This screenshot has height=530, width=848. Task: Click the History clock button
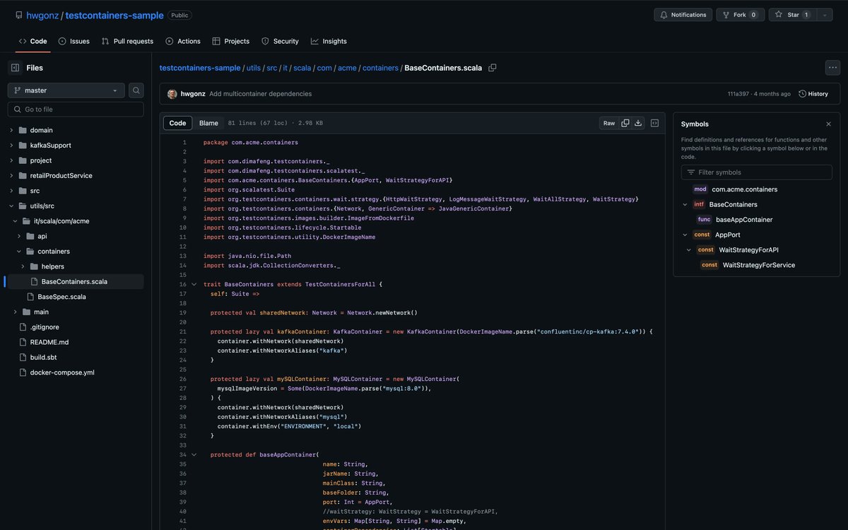click(813, 94)
